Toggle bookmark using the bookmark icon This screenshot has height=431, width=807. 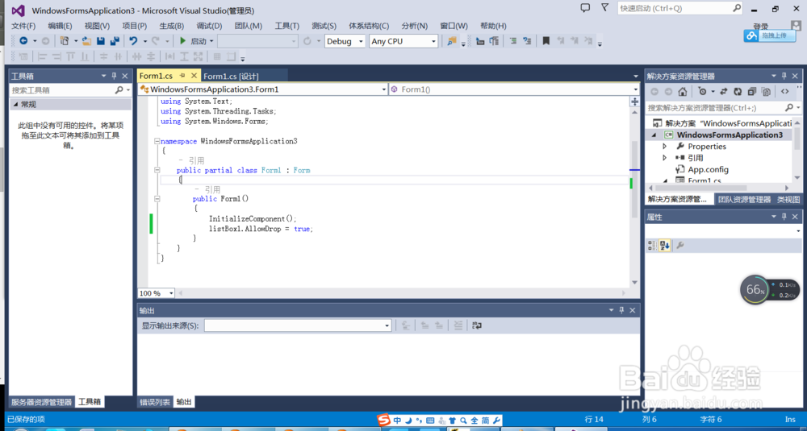(546, 41)
